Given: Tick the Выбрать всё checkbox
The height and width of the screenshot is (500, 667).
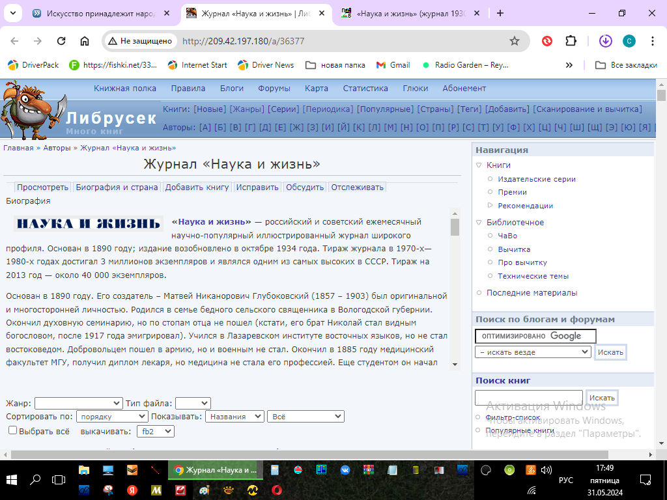Looking at the screenshot, I should click(13, 430).
